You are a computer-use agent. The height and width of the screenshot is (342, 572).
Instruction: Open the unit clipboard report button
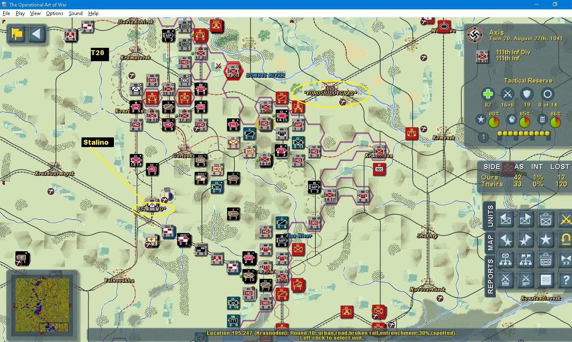coord(546,219)
